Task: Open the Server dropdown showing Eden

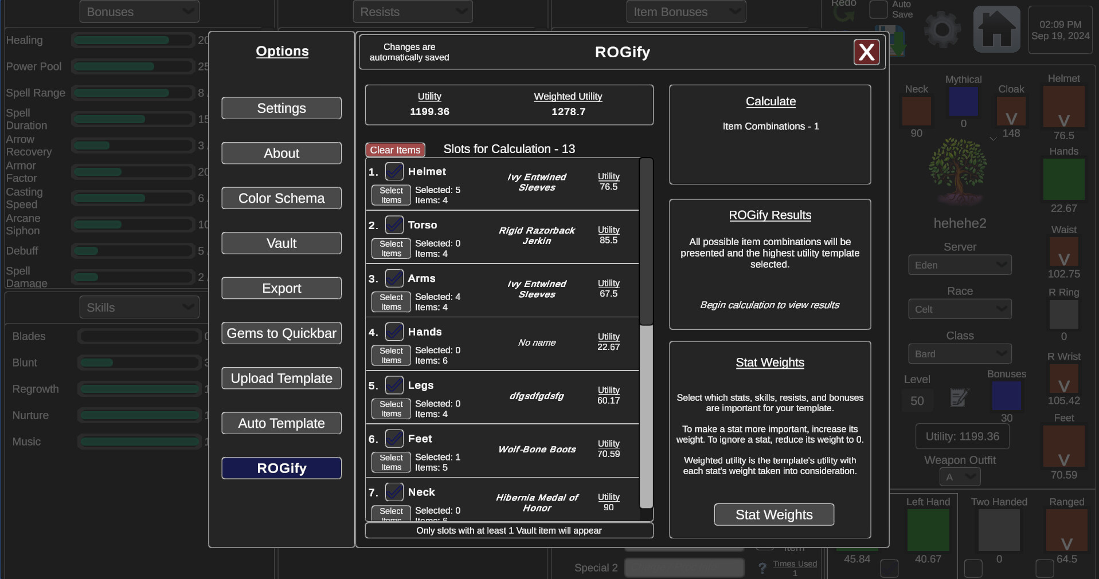Action: pyautogui.click(x=960, y=265)
